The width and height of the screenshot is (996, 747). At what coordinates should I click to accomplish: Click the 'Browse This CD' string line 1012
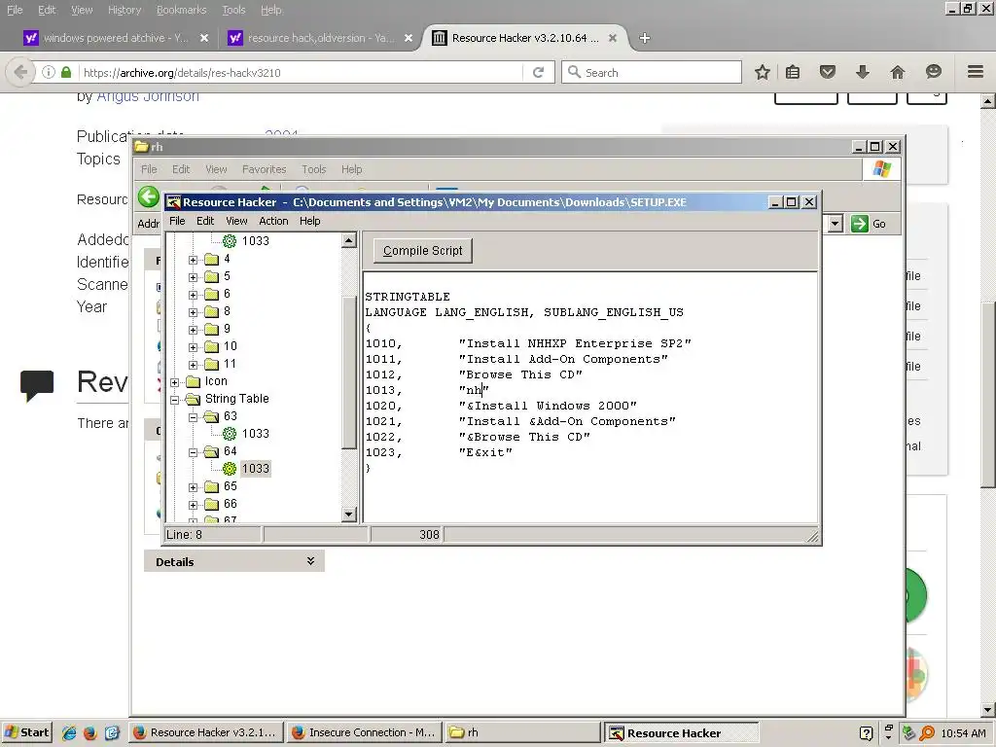click(x=474, y=374)
